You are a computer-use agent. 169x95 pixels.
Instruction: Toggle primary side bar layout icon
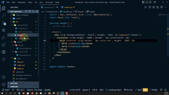pos(143,2)
